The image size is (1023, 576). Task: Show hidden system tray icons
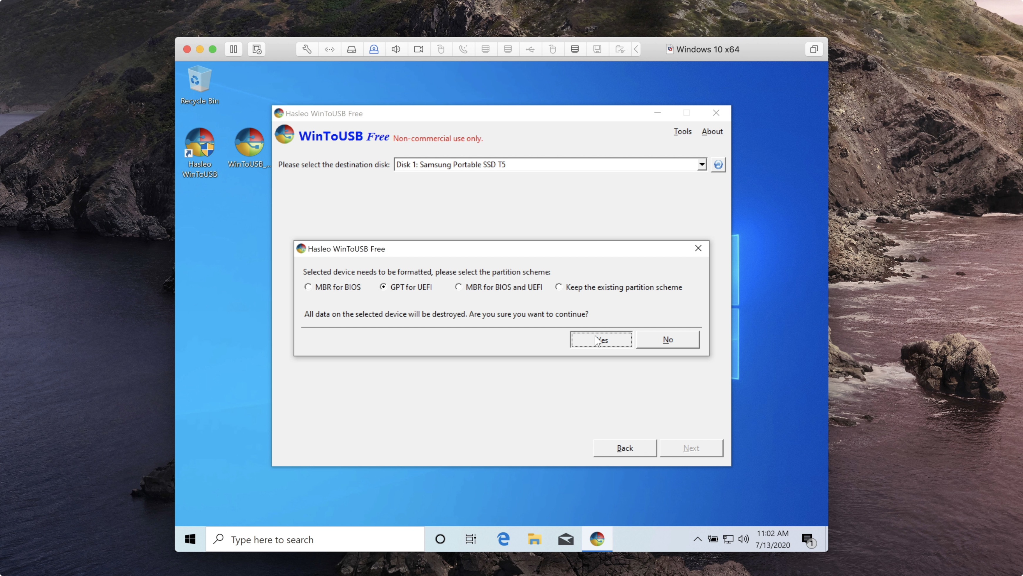[x=697, y=539]
